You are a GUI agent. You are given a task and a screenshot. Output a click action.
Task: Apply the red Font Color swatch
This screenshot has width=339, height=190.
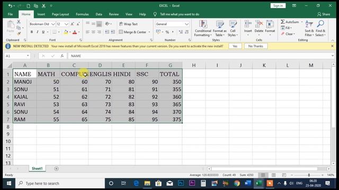(75, 32)
